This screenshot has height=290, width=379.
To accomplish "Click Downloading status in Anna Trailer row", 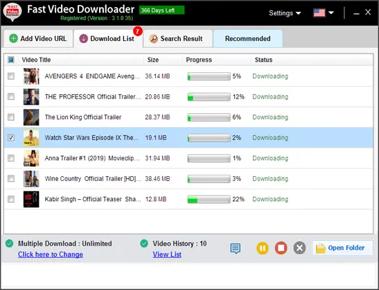I will click(270, 158).
